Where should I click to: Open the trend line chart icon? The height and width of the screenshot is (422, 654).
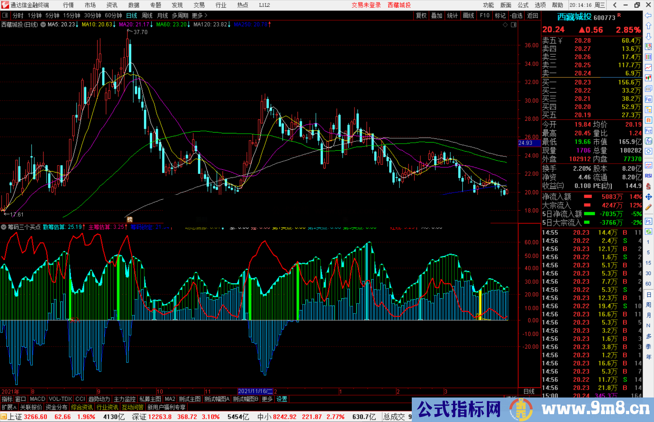click(648, 67)
